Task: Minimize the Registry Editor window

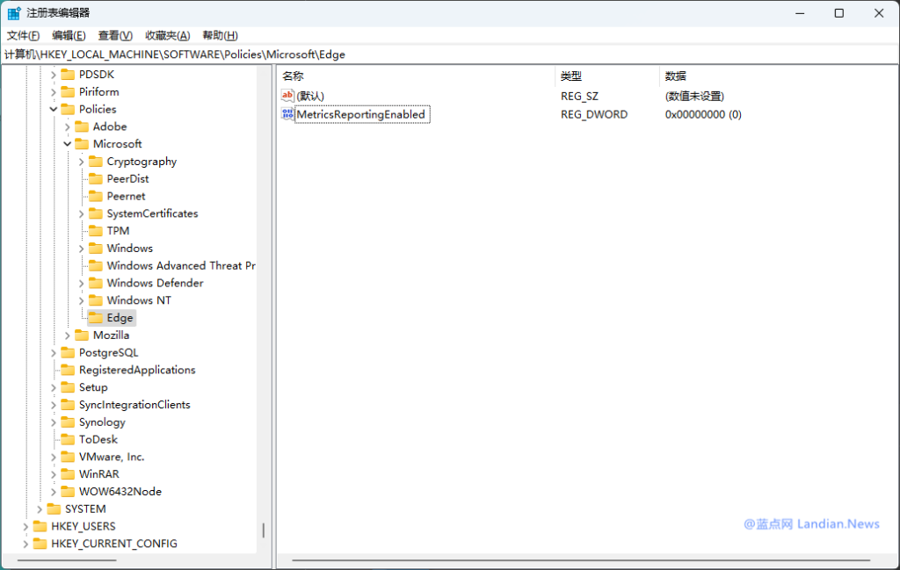Action: [800, 13]
